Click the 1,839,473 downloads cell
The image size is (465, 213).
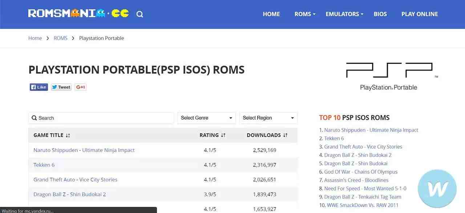coord(264,194)
